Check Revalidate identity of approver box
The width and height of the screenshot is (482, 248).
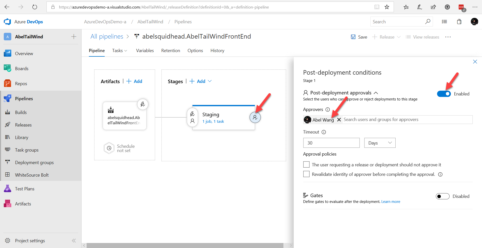click(306, 174)
